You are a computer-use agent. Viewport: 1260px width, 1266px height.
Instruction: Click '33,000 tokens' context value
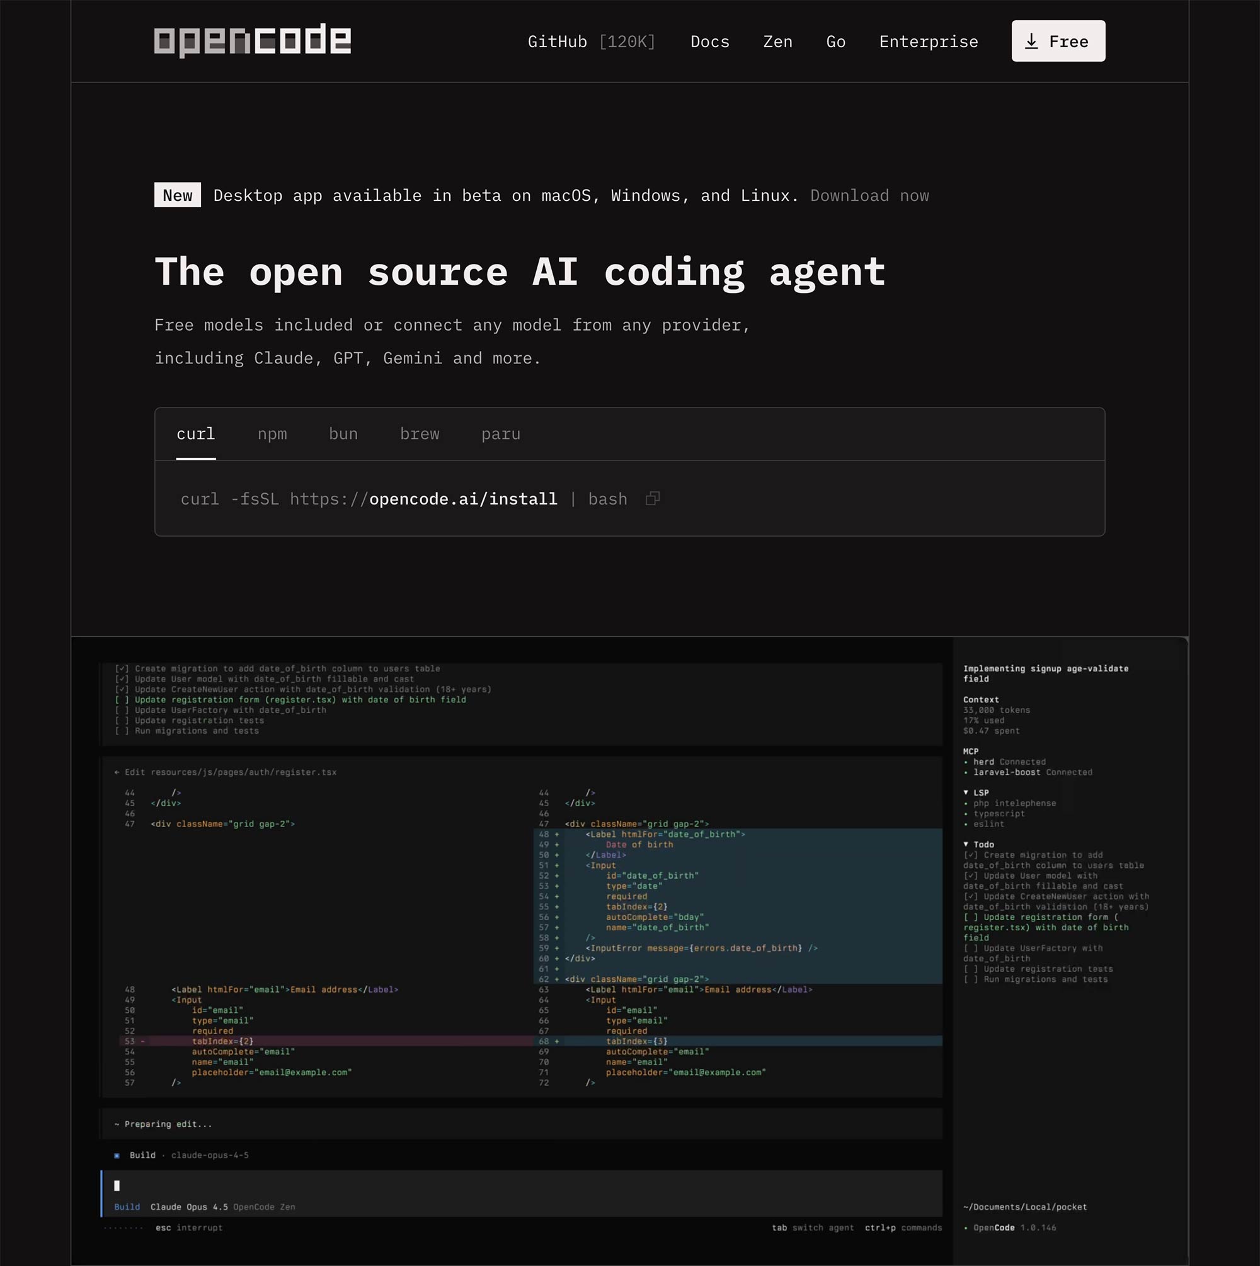point(997,710)
